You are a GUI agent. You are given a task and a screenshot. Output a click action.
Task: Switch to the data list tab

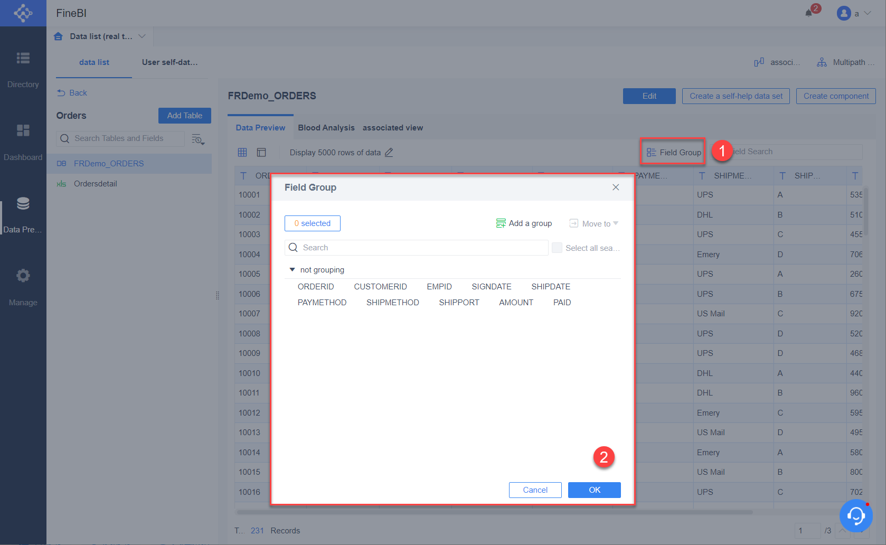(x=94, y=62)
